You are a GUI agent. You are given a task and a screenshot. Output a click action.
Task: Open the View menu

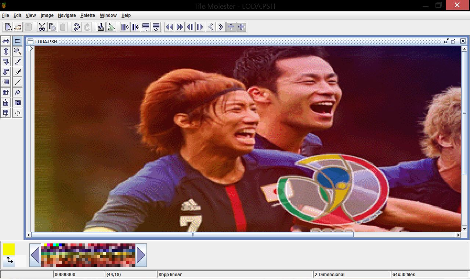30,15
